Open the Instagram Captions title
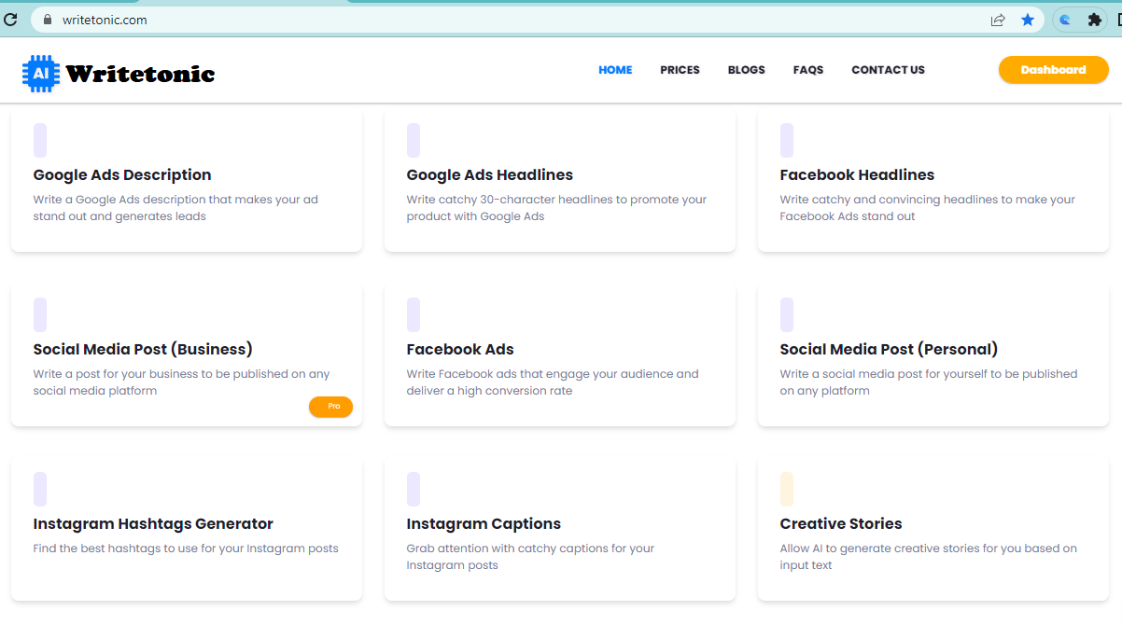The width and height of the screenshot is (1122, 625). point(484,524)
